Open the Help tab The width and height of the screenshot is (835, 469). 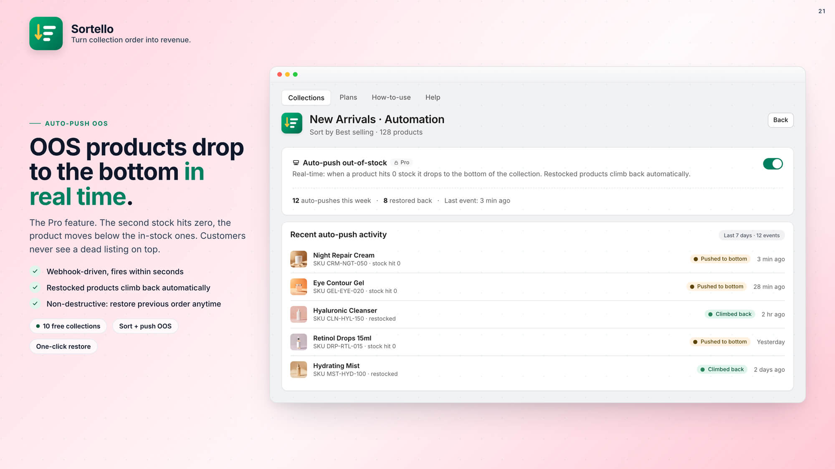pos(433,97)
